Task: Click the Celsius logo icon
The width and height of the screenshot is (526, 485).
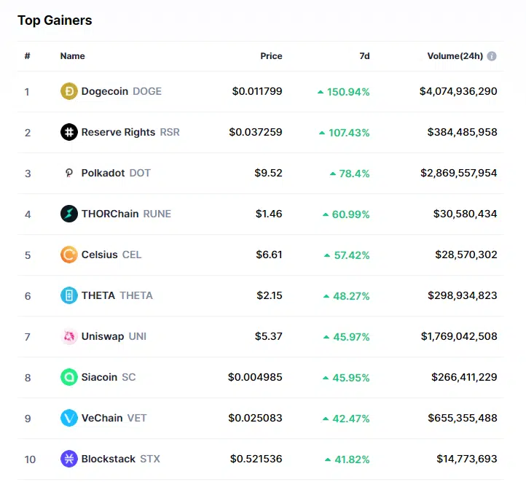Action: tap(68, 255)
